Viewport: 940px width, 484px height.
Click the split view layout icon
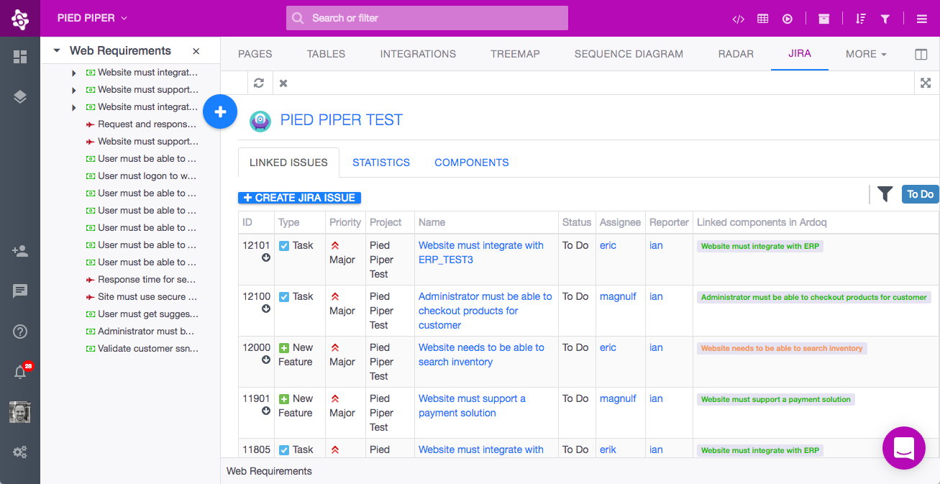coord(921,55)
